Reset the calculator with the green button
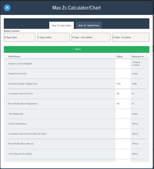 point(76,49)
